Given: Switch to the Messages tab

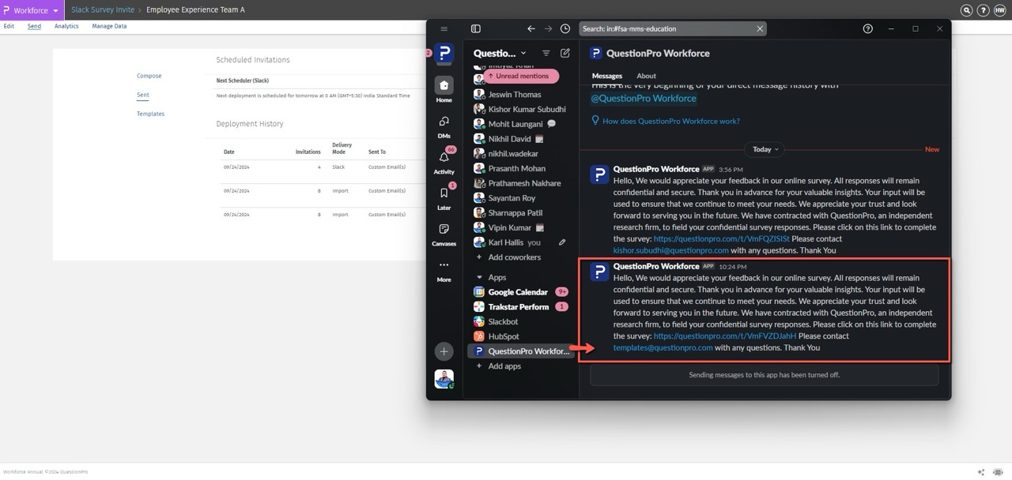Looking at the screenshot, I should click(x=607, y=76).
